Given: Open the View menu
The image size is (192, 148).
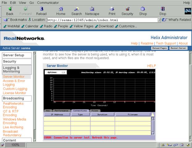Looking at the screenshot, I should (x=22, y=3).
